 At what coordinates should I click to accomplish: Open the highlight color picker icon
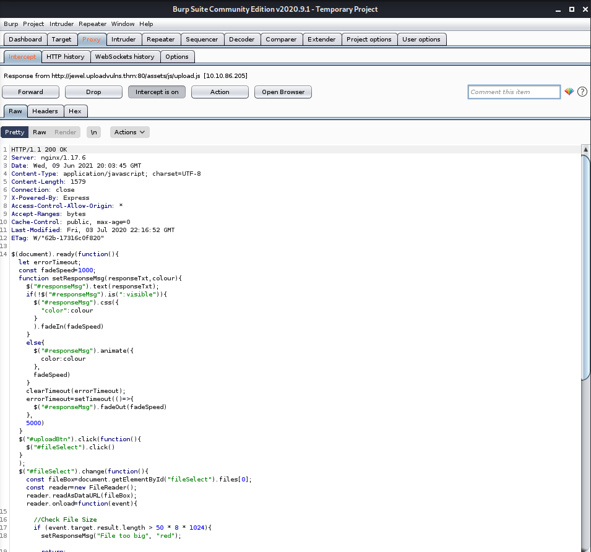click(569, 92)
